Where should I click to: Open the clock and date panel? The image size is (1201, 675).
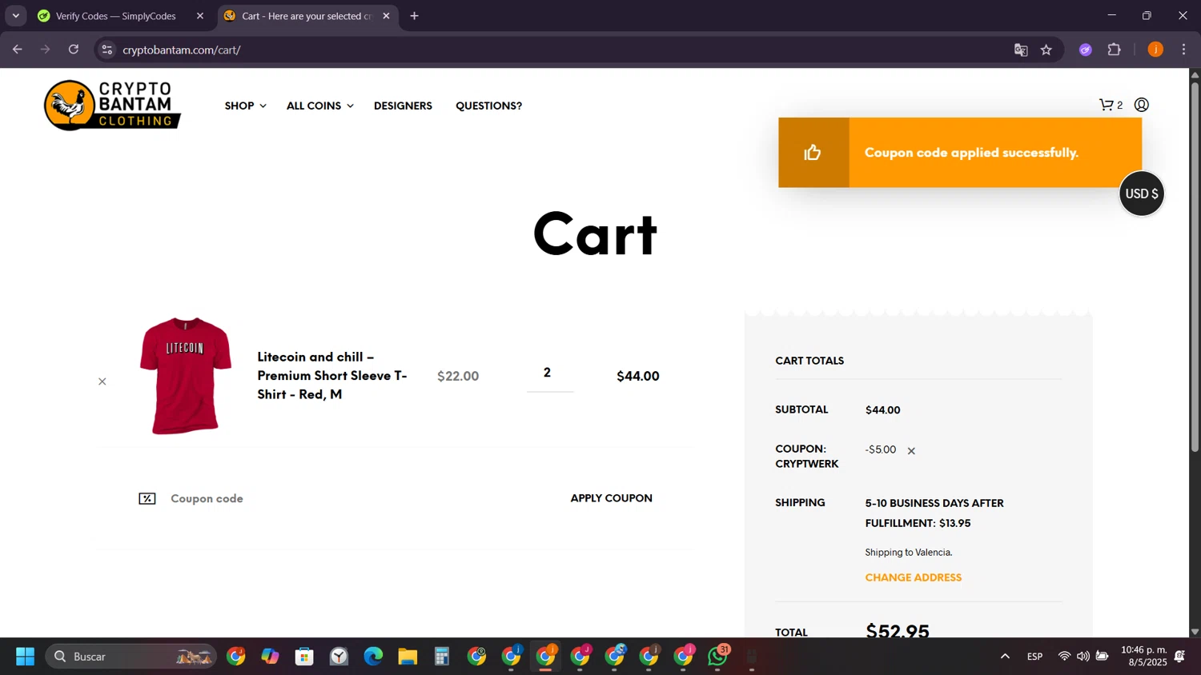1144,656
